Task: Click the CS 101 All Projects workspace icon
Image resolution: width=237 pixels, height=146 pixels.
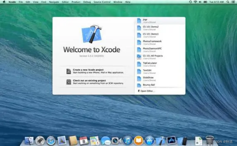Action: tap(139, 57)
